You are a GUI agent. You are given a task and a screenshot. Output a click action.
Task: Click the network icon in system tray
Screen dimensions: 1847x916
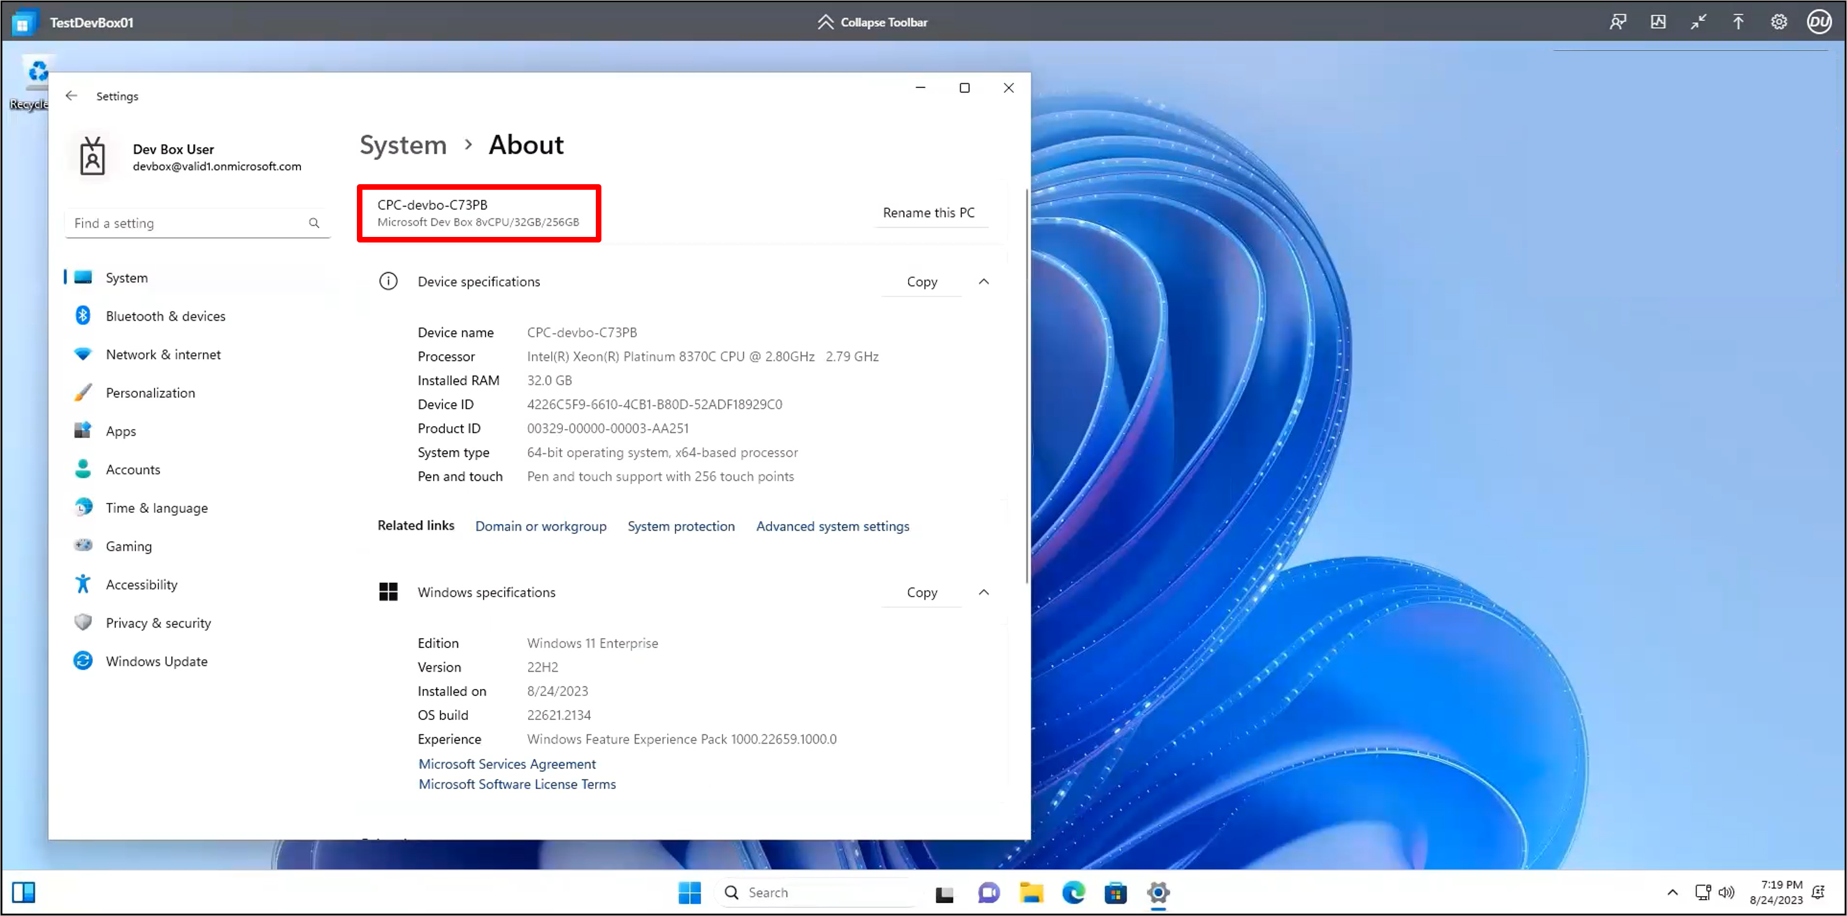[x=1703, y=892]
